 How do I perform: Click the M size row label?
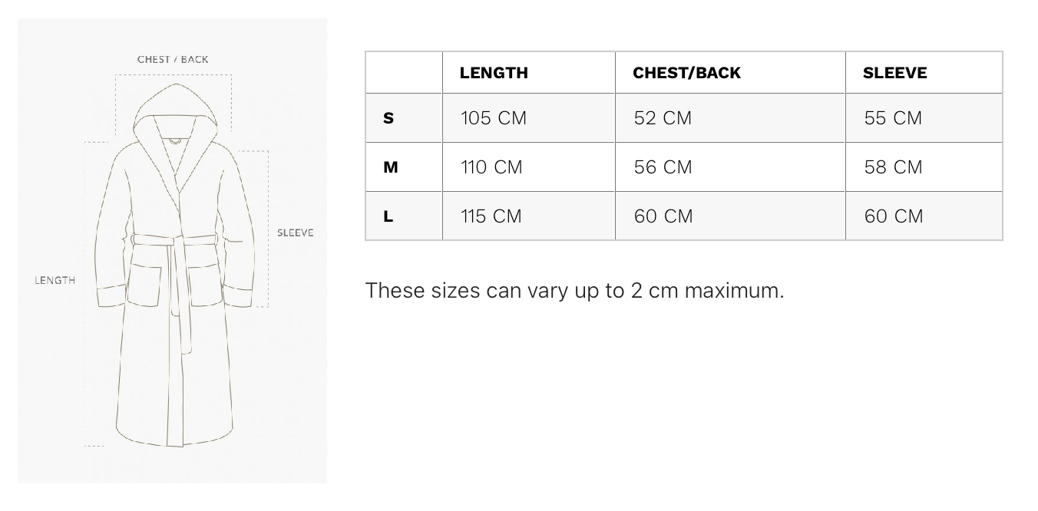pos(404,167)
